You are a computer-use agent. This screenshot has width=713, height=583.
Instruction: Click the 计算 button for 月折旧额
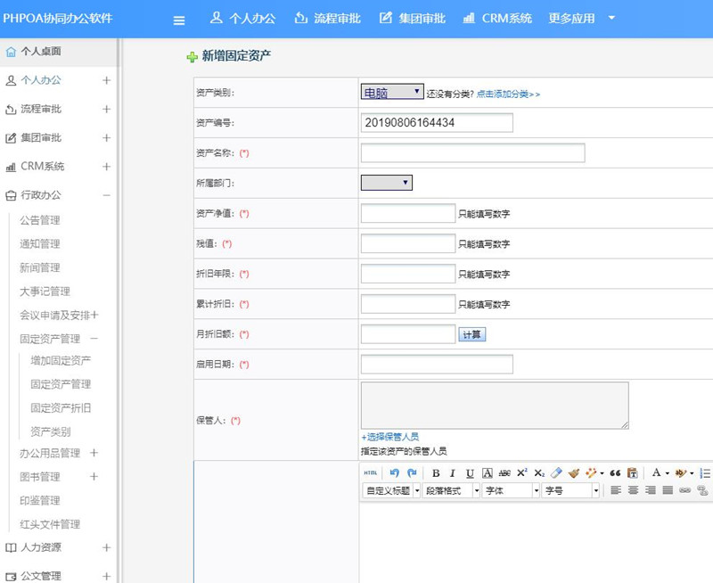click(x=472, y=334)
